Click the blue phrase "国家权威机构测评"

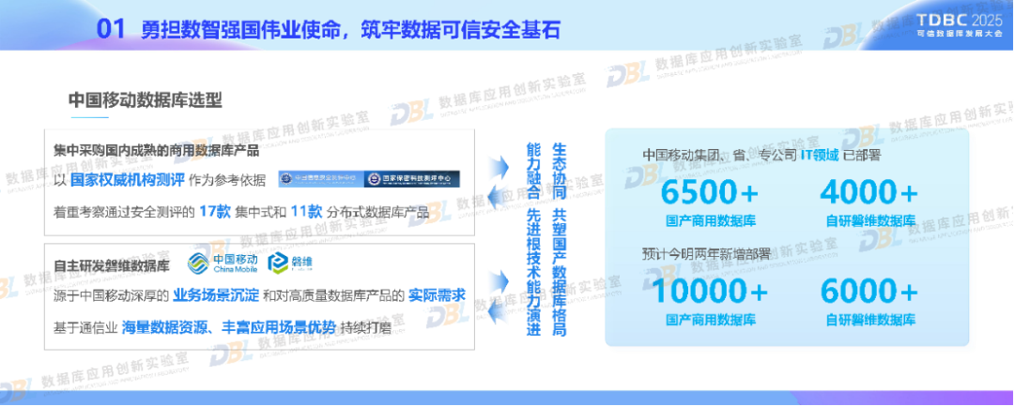pyautogui.click(x=127, y=181)
